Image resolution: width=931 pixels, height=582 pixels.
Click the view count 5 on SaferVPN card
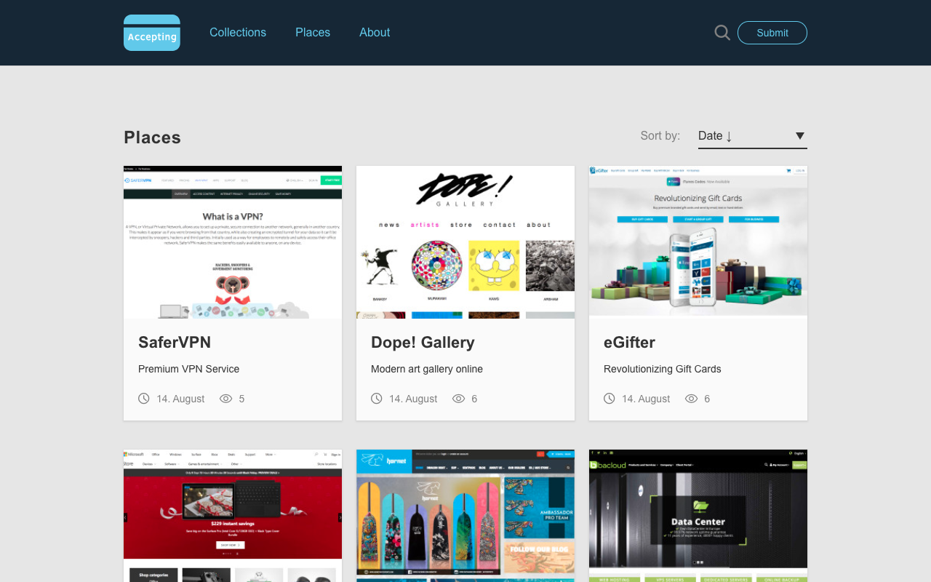coord(241,399)
